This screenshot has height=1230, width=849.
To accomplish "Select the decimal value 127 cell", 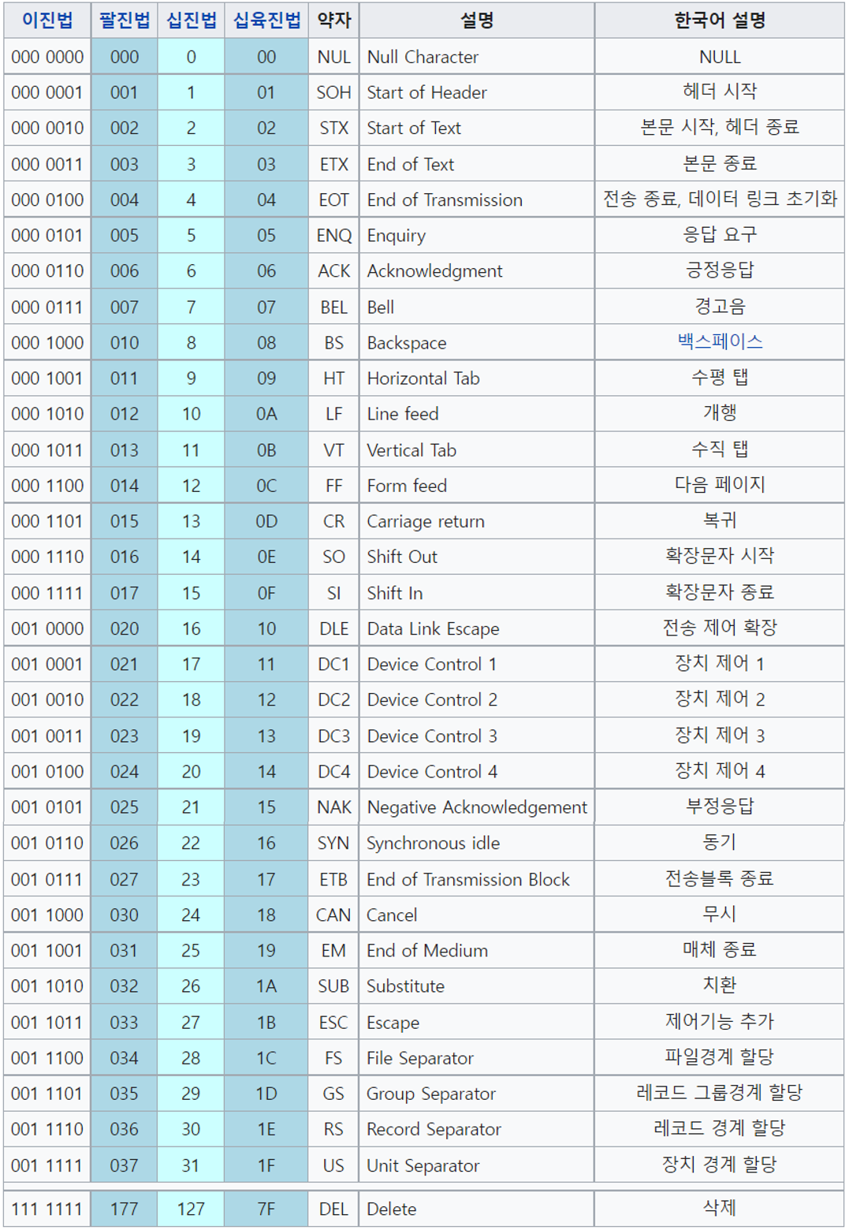I will (191, 1208).
